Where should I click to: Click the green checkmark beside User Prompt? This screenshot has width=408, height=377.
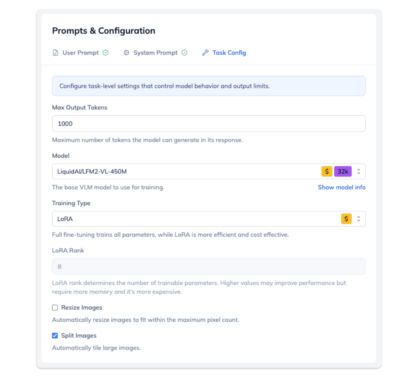[106, 53]
